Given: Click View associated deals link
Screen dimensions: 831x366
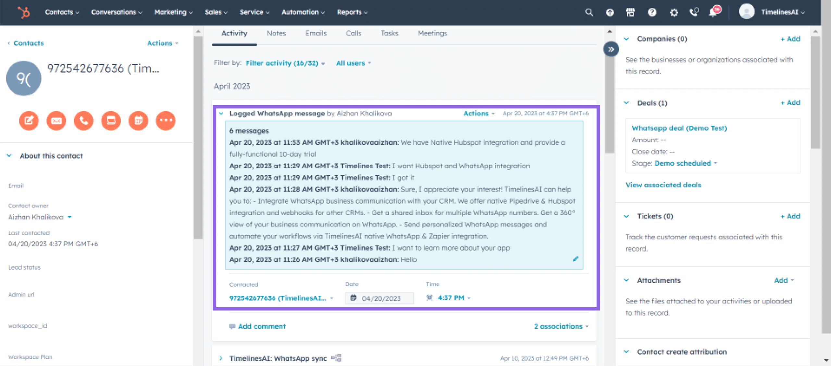Looking at the screenshot, I should point(663,185).
